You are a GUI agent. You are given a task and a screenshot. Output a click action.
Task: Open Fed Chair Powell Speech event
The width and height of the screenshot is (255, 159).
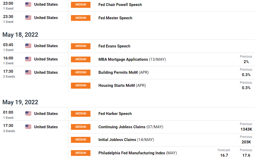120,5
